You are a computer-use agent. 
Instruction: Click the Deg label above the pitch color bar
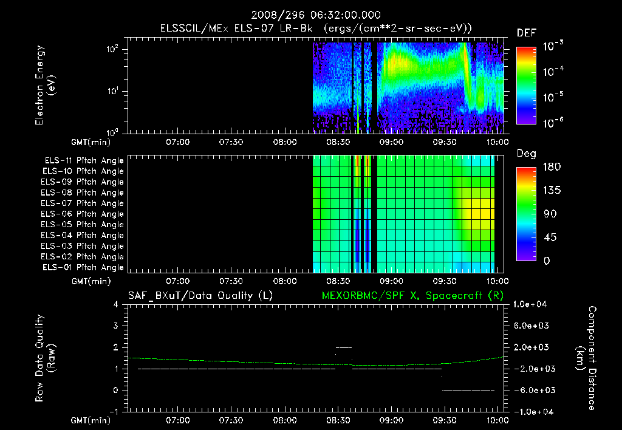click(526, 154)
